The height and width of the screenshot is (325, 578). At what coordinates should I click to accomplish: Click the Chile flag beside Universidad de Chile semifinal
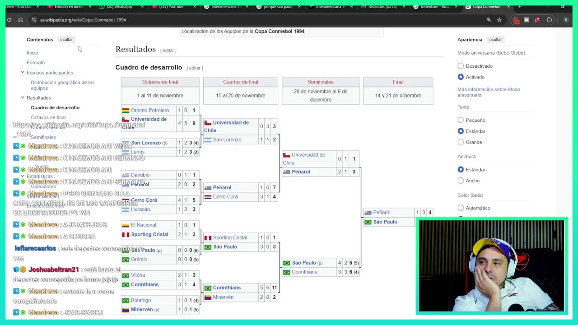coord(286,155)
